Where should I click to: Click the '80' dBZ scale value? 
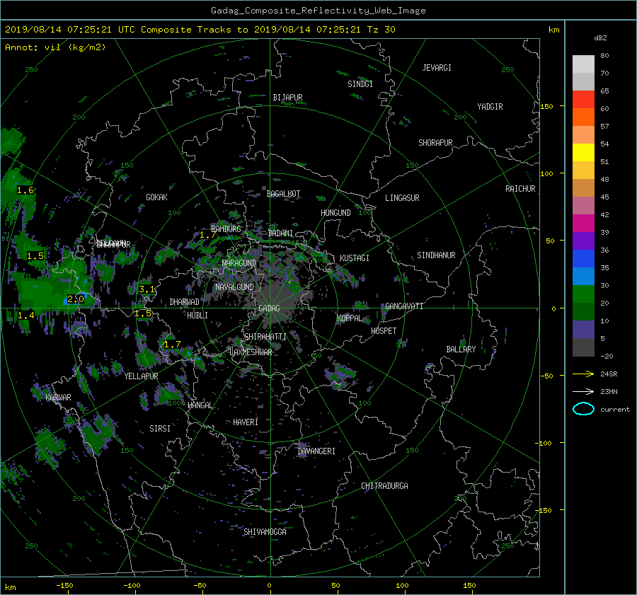(x=604, y=56)
